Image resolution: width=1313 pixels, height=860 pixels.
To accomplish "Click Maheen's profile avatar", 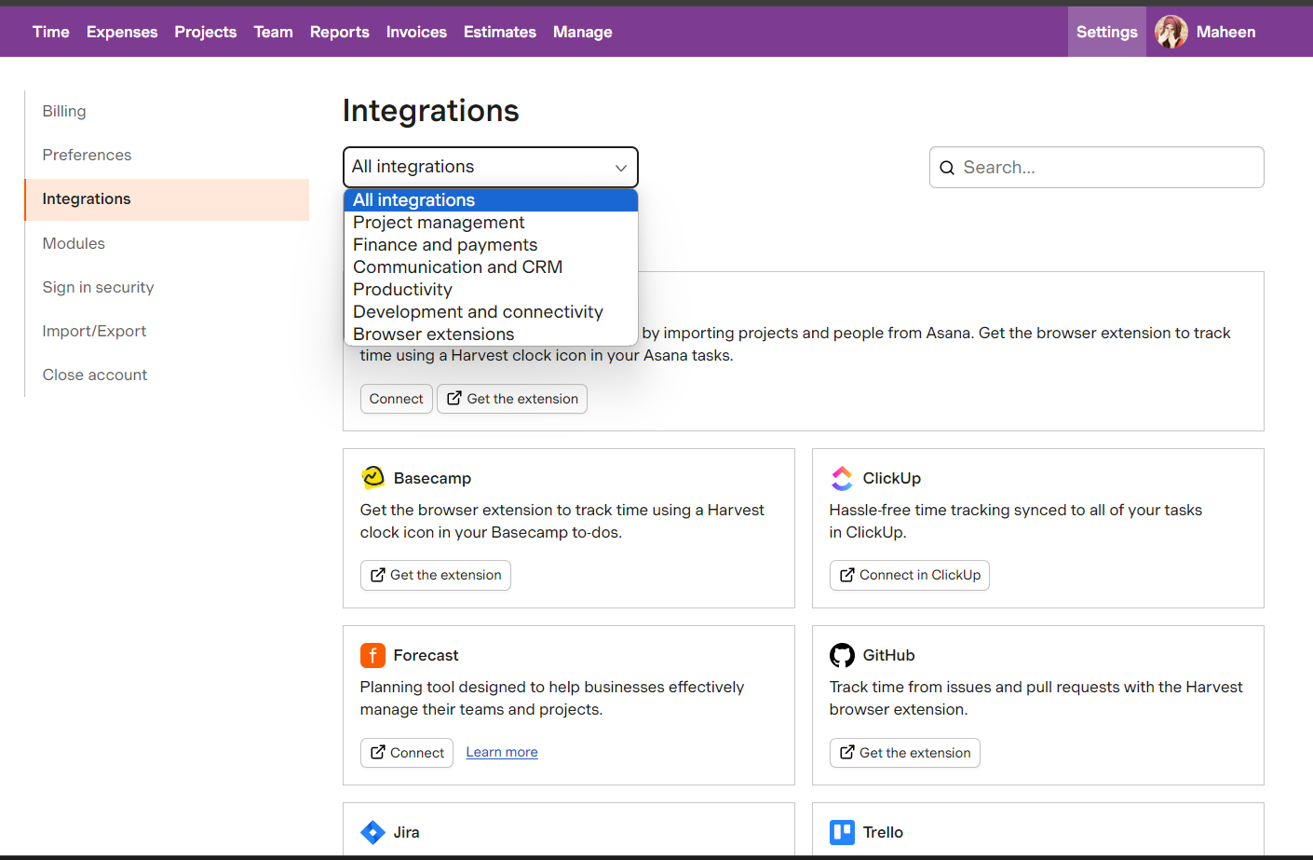I will [1171, 32].
